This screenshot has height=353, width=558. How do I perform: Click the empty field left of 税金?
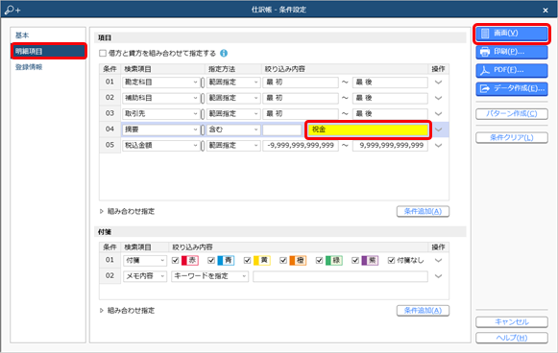(282, 129)
